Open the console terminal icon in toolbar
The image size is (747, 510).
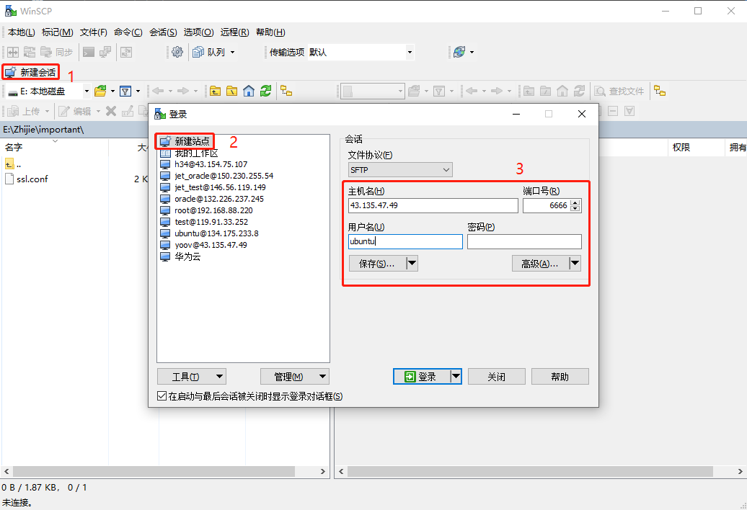89,53
